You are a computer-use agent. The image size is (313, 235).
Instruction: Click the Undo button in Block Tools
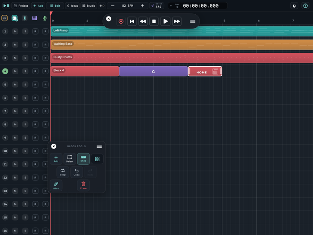(76, 172)
